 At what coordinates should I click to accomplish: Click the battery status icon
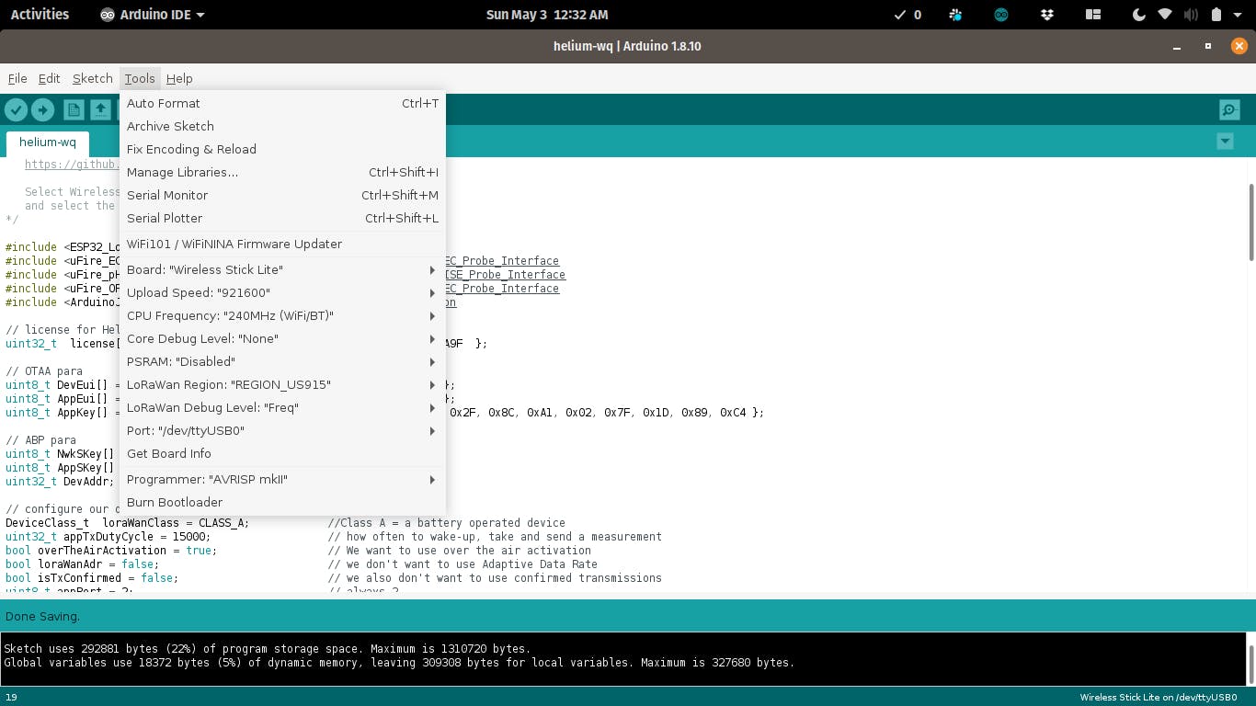tap(1216, 15)
